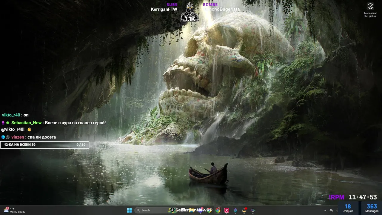Click the 18 Uniques counter
The image size is (382, 215).
[348, 208]
